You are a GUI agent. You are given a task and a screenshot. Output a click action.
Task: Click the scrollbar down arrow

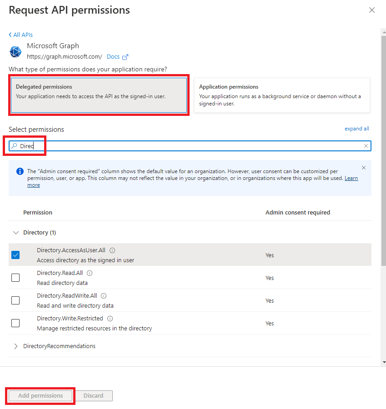(x=384, y=362)
